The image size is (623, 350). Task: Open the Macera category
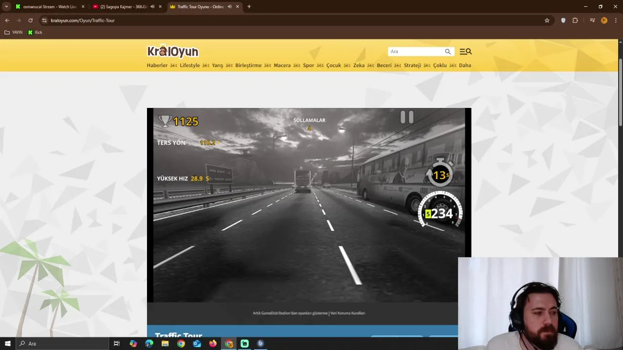[282, 65]
